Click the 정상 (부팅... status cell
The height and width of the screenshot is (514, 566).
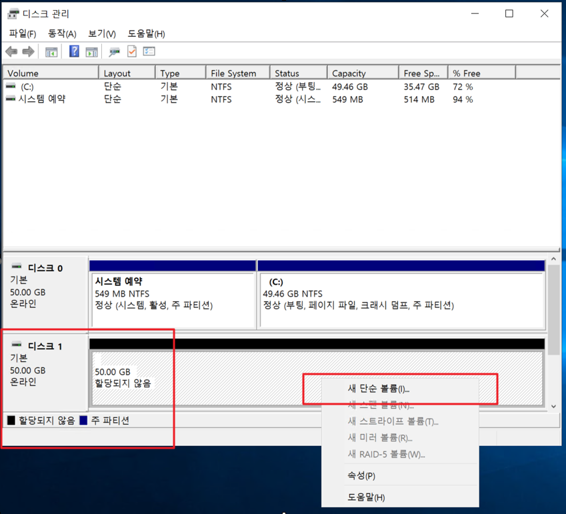[x=298, y=87]
